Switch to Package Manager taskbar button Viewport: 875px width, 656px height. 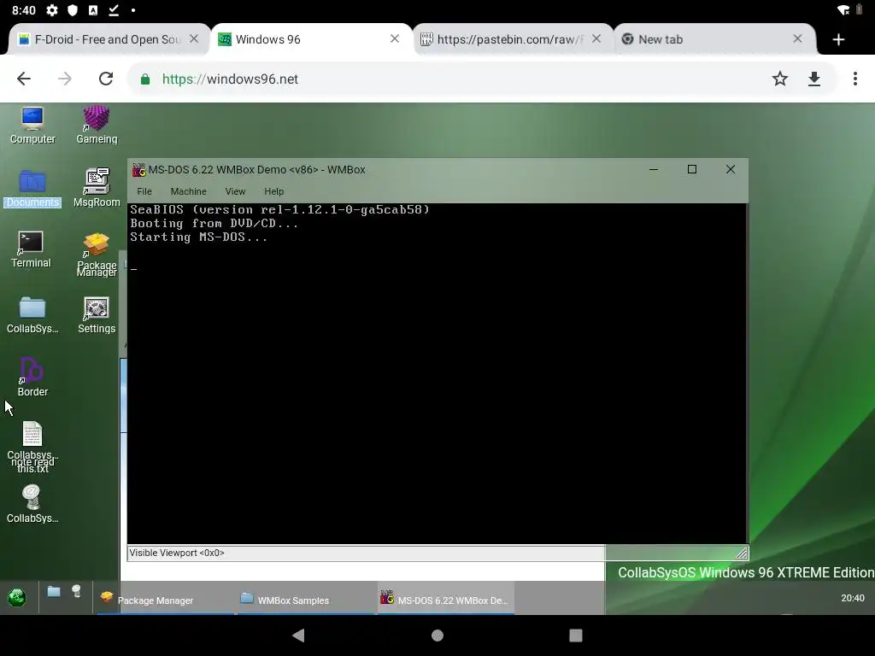(x=166, y=599)
